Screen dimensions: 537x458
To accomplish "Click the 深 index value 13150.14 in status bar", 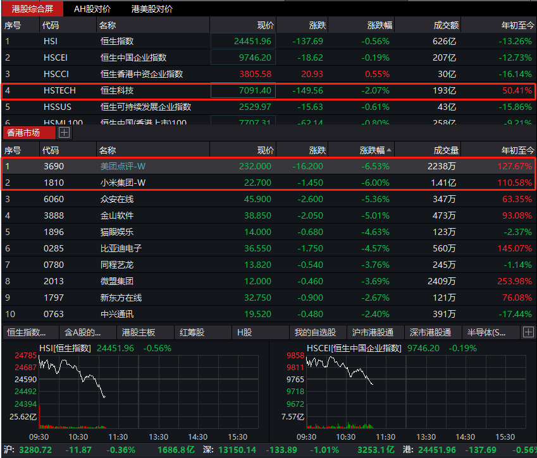I will point(237,450).
